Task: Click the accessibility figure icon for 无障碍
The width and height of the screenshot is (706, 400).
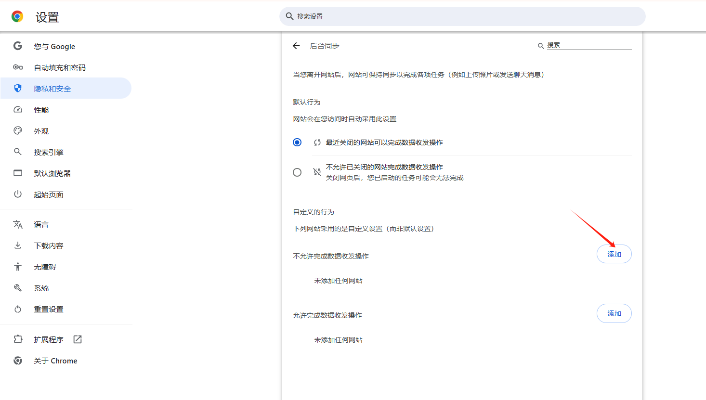Action: point(18,267)
